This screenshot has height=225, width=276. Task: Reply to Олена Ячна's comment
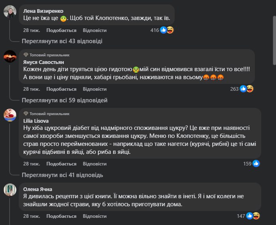coord(95,216)
